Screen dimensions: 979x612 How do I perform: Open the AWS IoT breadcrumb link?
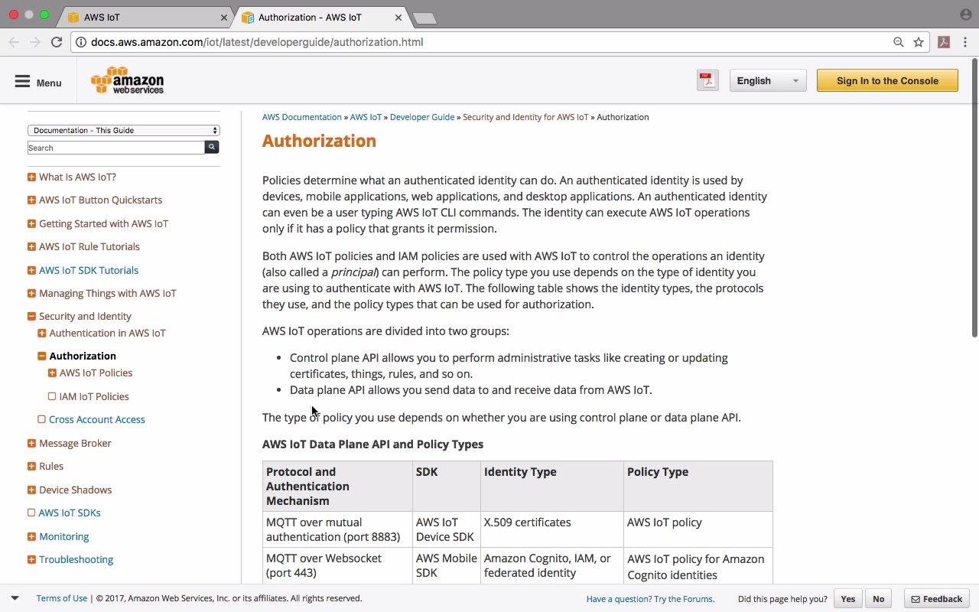pyautogui.click(x=366, y=117)
